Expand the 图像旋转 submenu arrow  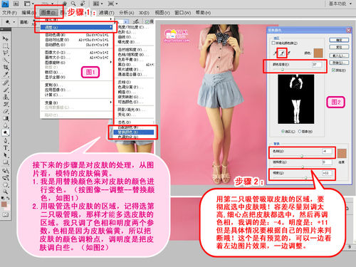point(111,62)
